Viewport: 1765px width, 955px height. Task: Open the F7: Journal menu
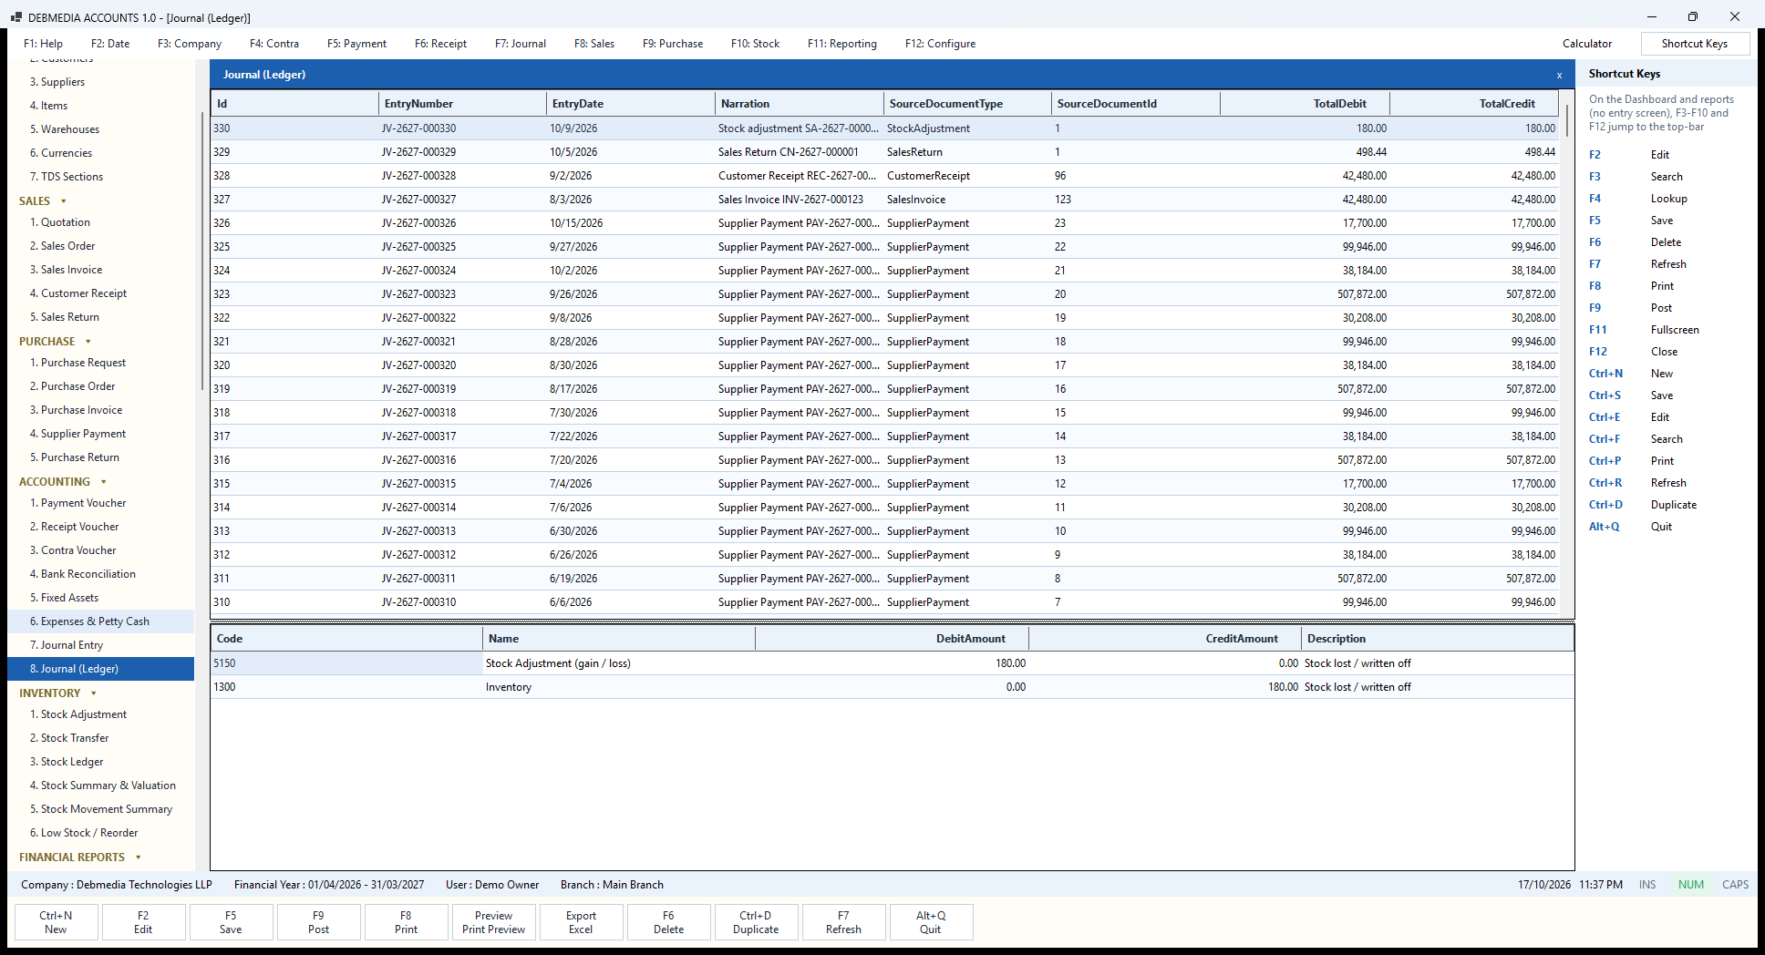(x=521, y=44)
